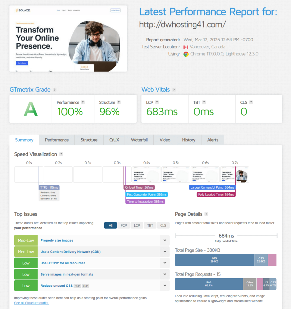Screen dimensions: 291x309
Task: Click the Fully Loaded Time screenshot thumbnail
Action: coord(235,174)
